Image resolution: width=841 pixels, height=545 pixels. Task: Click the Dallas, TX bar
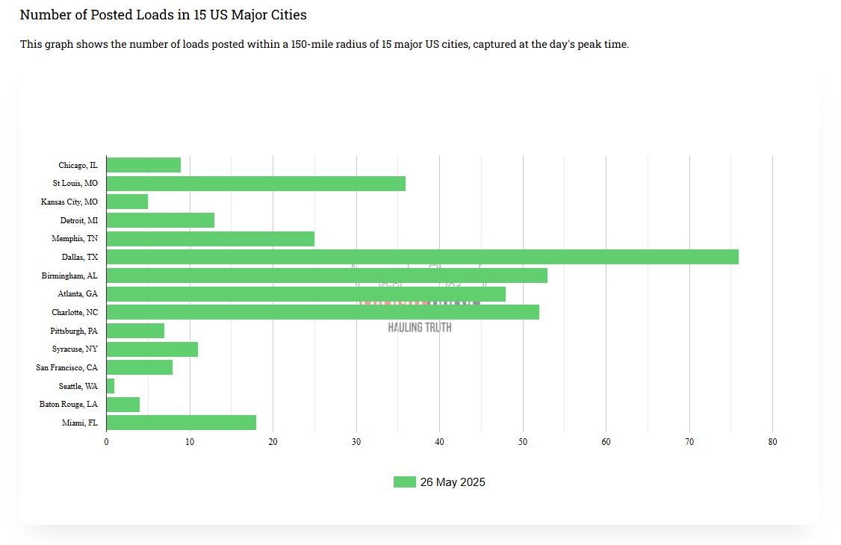pyautogui.click(x=422, y=257)
